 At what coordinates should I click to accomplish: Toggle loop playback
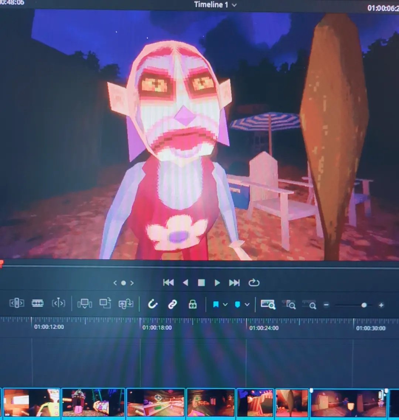tap(253, 282)
